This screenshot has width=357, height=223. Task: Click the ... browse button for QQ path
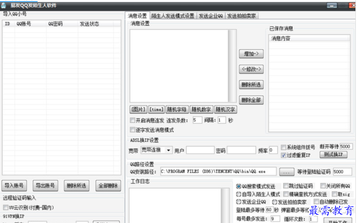pyautogui.click(x=286, y=172)
